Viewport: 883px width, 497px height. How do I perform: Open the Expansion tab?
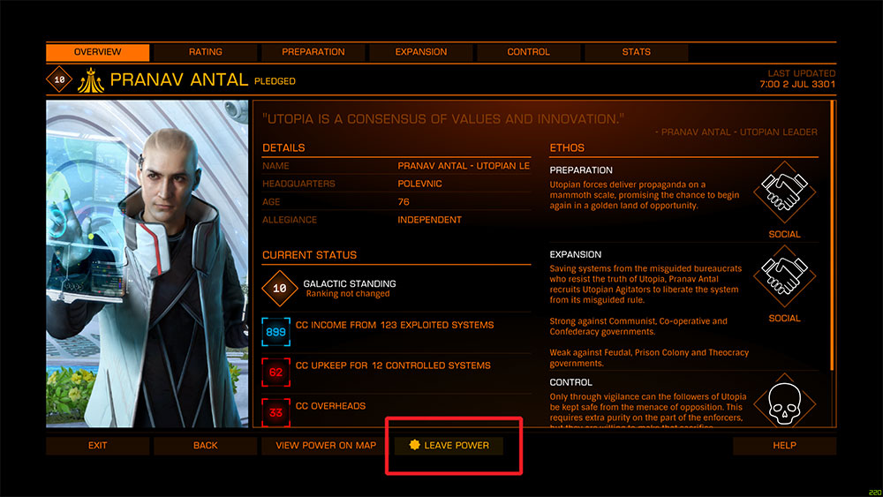click(420, 52)
